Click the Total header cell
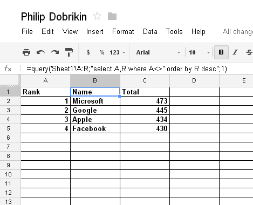The width and height of the screenshot is (253, 205). [x=145, y=92]
